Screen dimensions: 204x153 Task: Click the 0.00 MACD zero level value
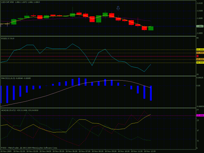point(198,86)
